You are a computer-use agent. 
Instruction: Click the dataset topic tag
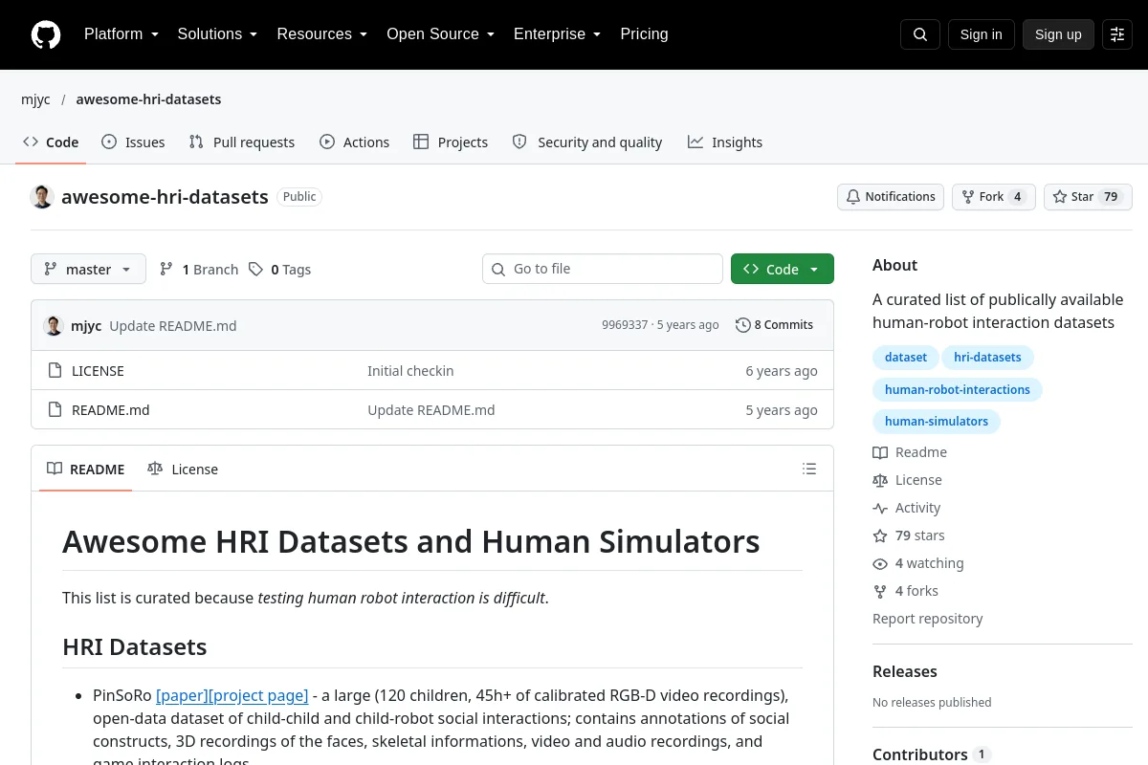[906, 358]
